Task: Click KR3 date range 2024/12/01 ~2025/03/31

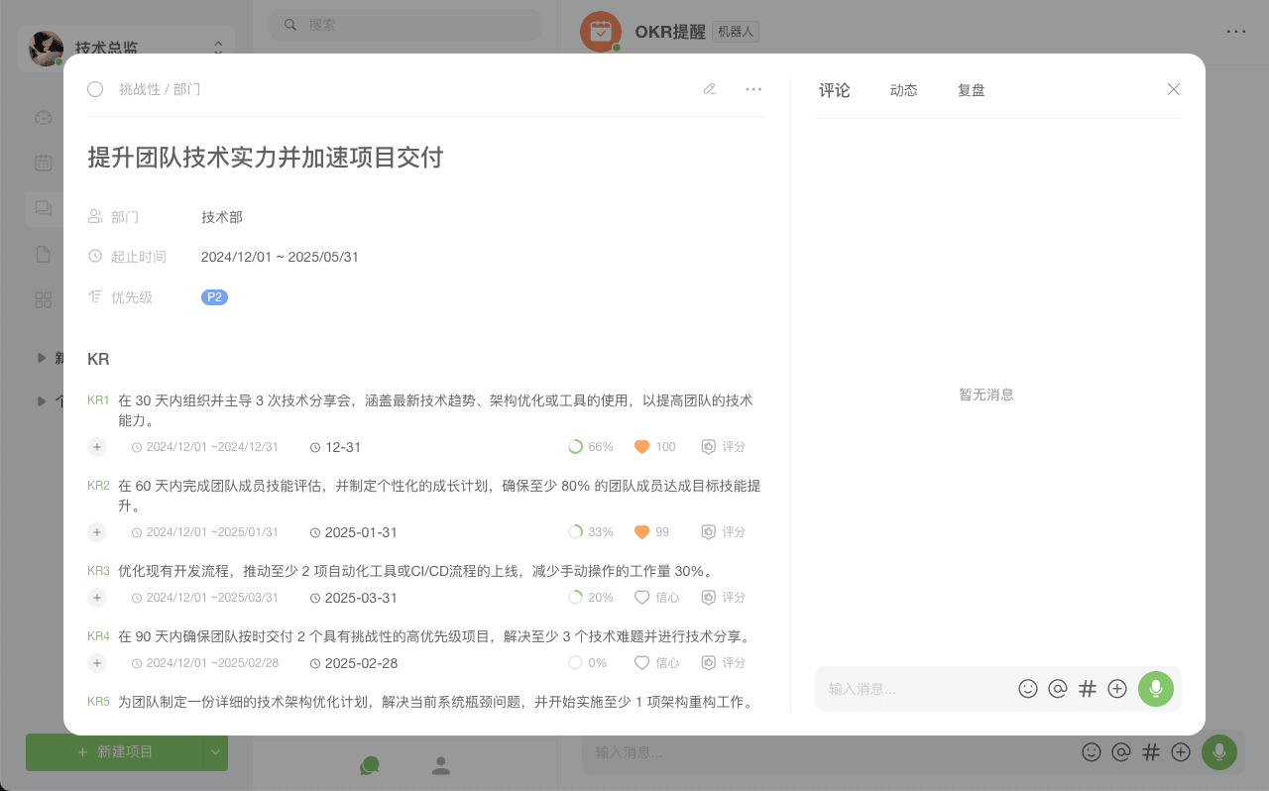Action: [x=205, y=598]
